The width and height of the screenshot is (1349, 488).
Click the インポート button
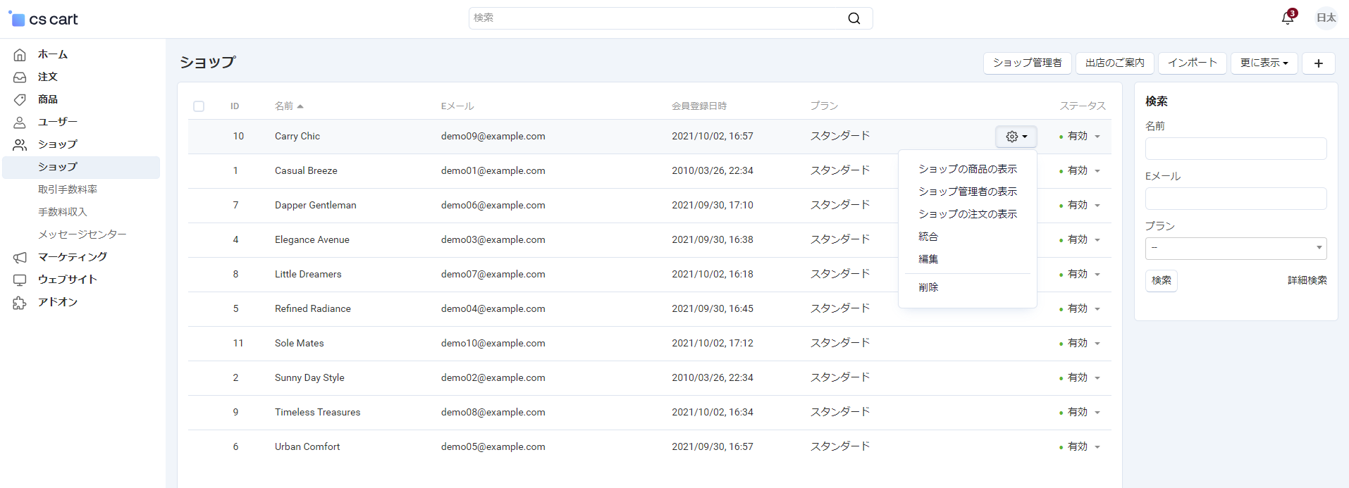(1192, 63)
